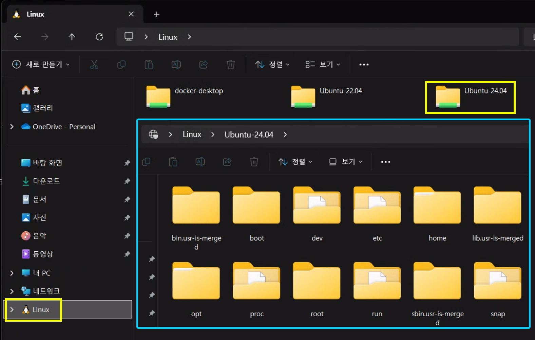The image size is (535, 340).
Task: Click the Paste icon in main toolbar
Action: pyautogui.click(x=149, y=64)
